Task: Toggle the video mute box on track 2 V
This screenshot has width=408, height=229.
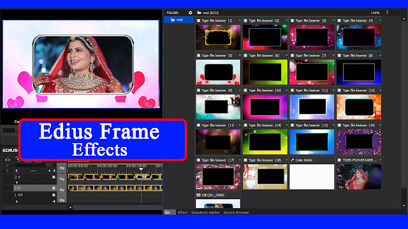Action: pos(54,188)
